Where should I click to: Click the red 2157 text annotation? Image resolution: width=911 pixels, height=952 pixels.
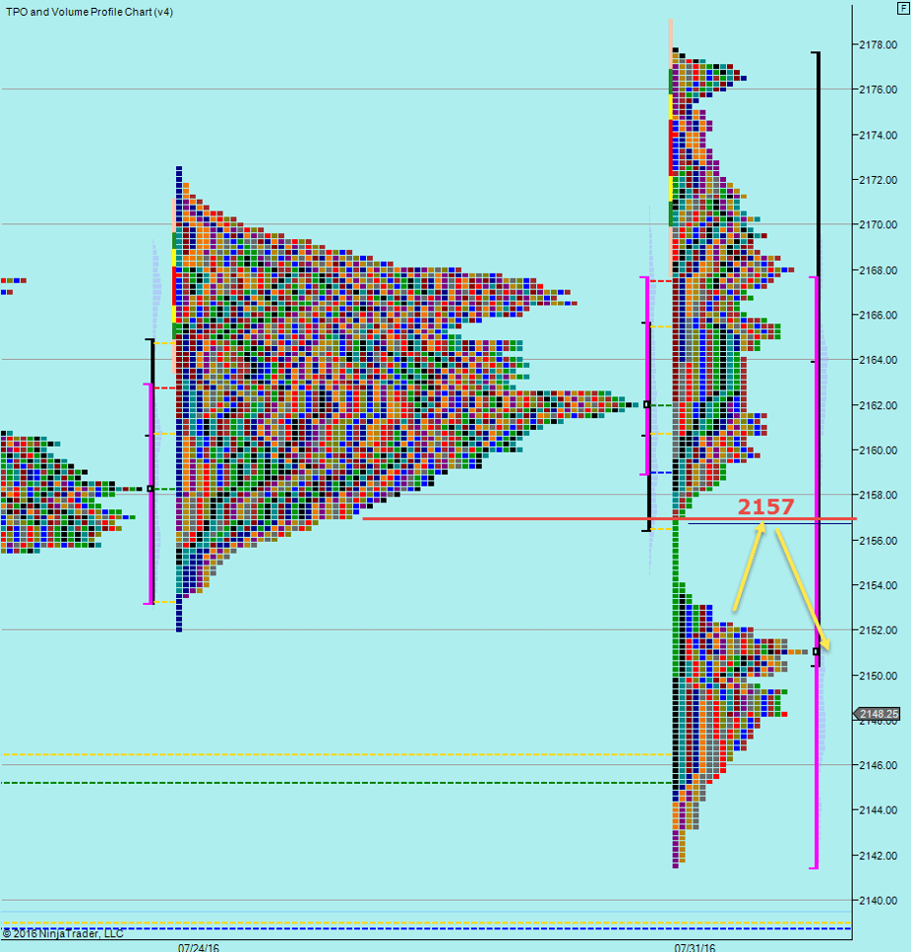pyautogui.click(x=765, y=506)
